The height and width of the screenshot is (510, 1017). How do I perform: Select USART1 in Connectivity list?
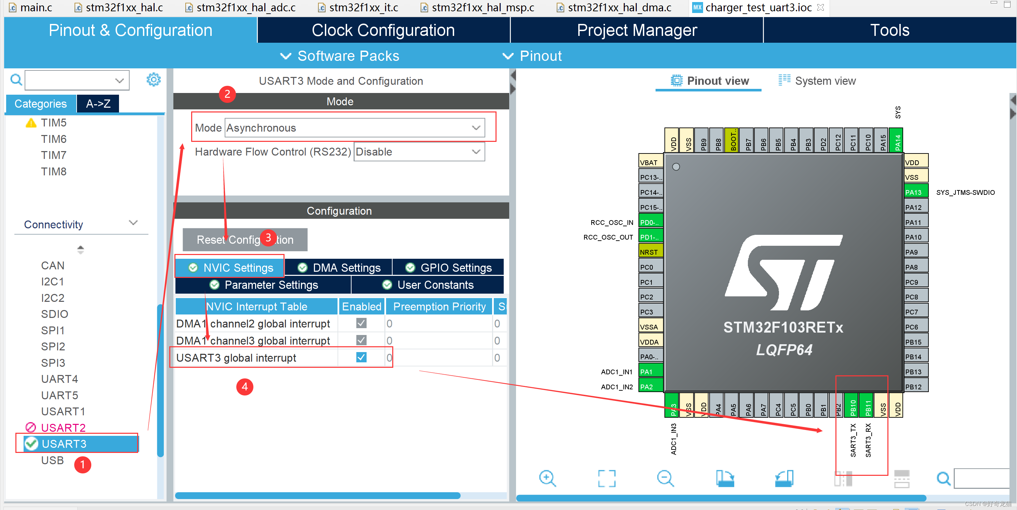(63, 411)
